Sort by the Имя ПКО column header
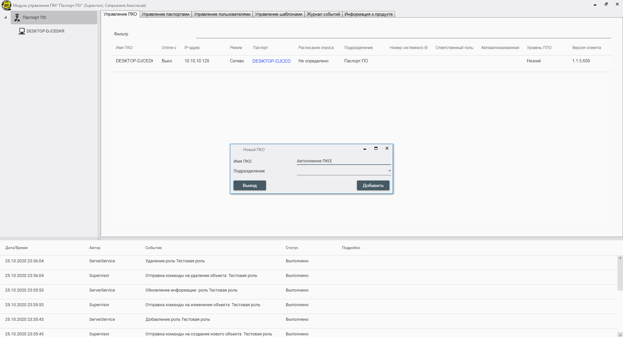Image resolution: width=623 pixels, height=337 pixels. coord(124,48)
